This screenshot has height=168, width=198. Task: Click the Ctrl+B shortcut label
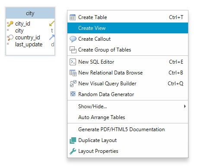coord(176,73)
